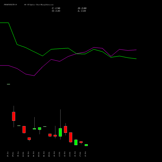Image resolution: width=162 pixels, height=162 pixels.
Task: Click the '05 Feb' date axis label
Action: 39,154
